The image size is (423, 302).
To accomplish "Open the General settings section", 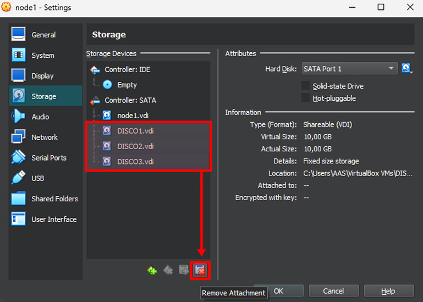I will pyautogui.click(x=46, y=35).
